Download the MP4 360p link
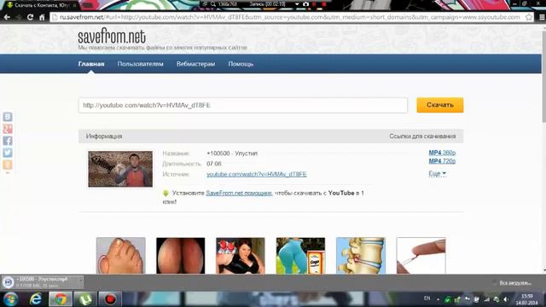This screenshot has height=307, width=546. (x=442, y=153)
